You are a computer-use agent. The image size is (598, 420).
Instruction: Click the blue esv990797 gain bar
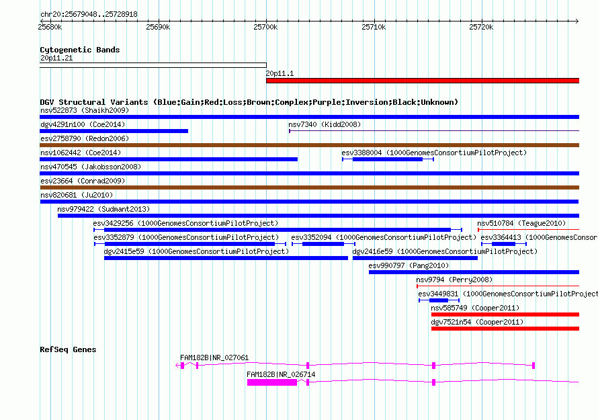pyautogui.click(x=474, y=272)
